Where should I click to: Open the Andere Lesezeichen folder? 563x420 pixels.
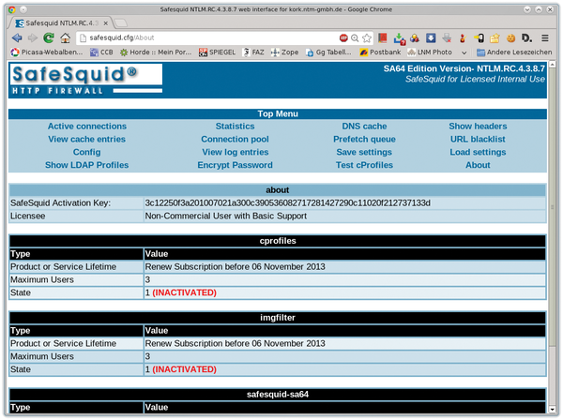[x=514, y=52]
